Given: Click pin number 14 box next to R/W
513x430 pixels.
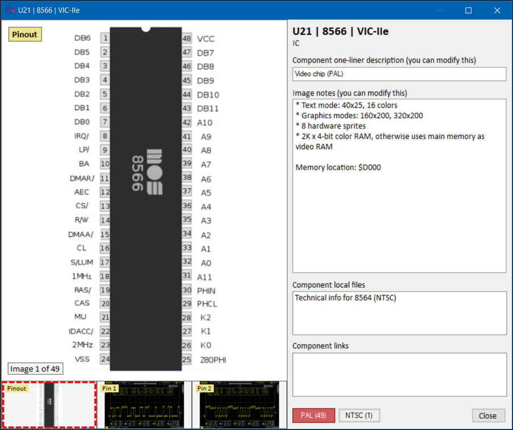Looking at the screenshot, I should (105, 220).
